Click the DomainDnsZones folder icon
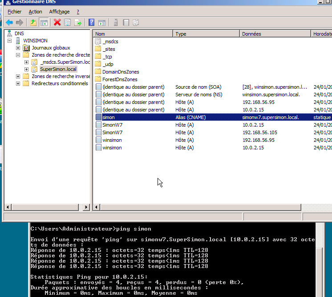Screen dimensions: 332x297 point(98,72)
